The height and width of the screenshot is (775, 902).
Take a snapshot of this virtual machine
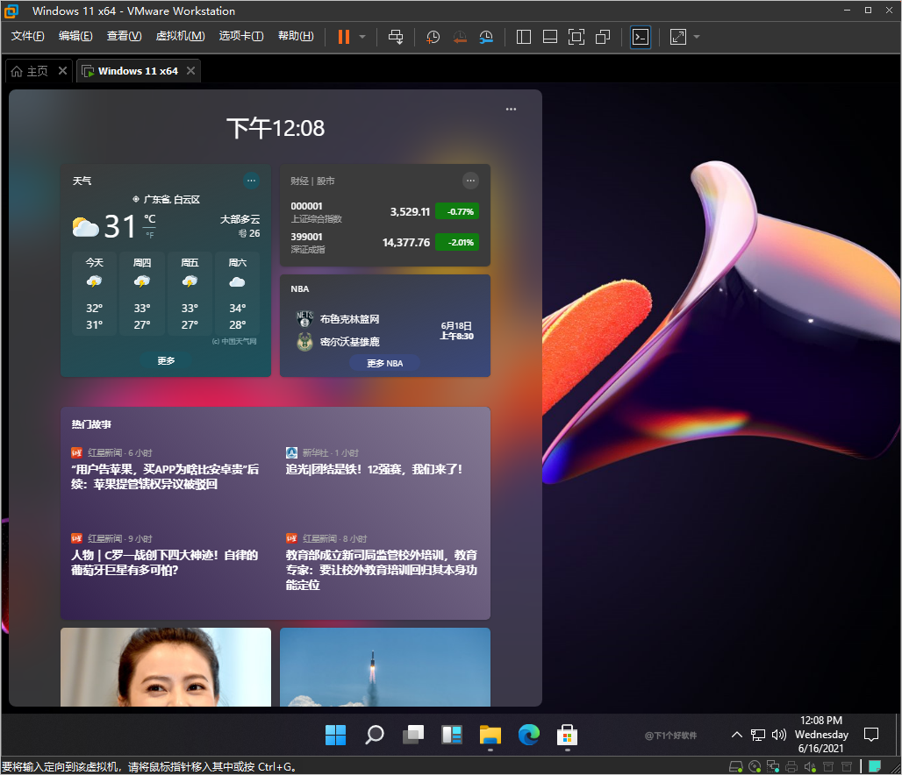point(432,37)
